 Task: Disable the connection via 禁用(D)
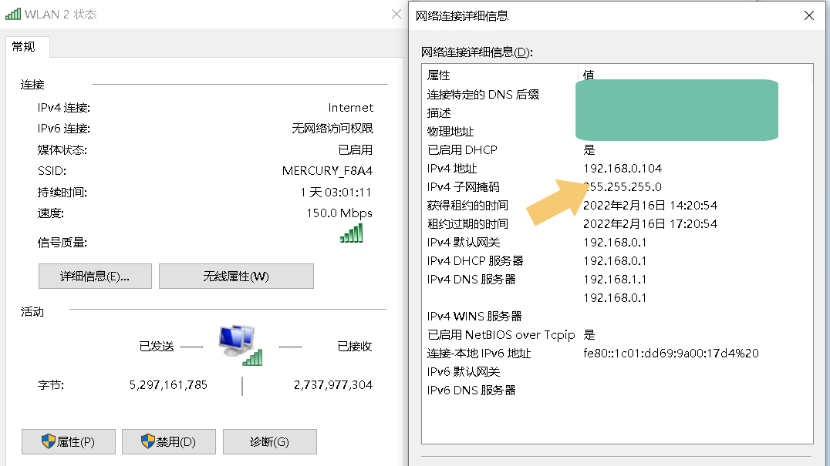pos(169,441)
